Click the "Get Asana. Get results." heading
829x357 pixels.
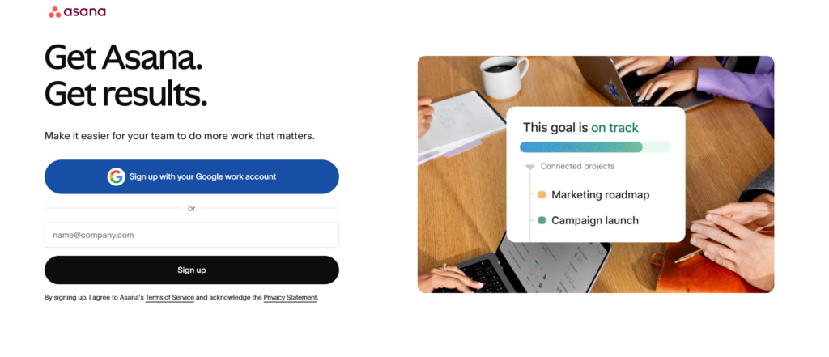point(125,76)
